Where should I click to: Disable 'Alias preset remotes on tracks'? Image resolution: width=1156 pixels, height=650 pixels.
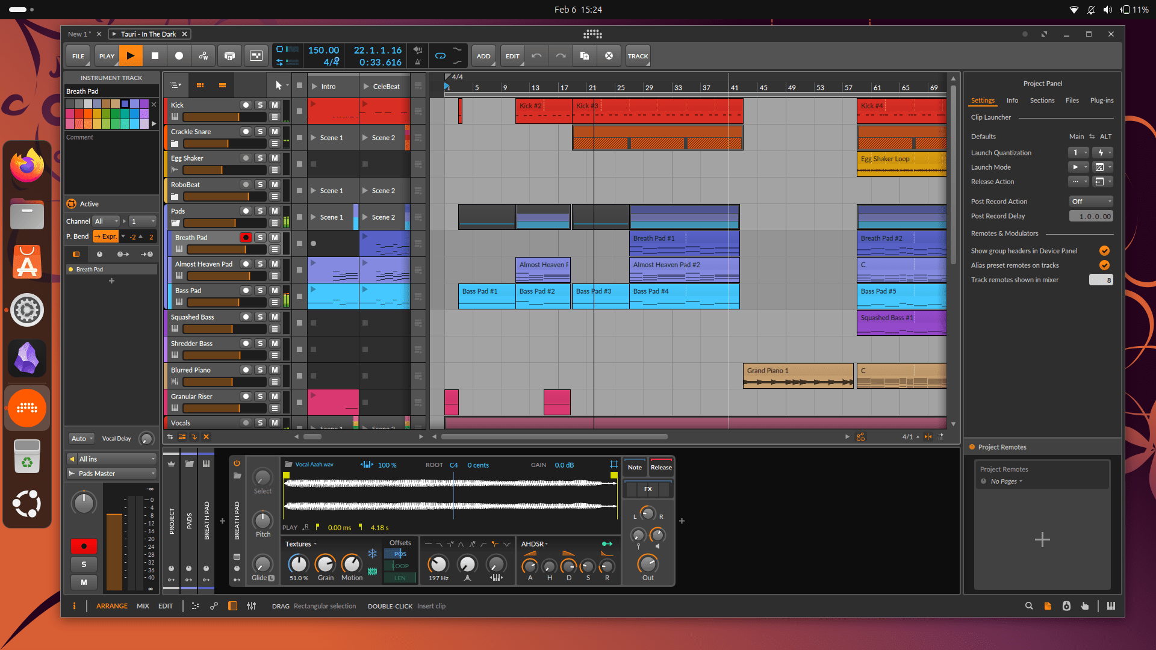1104,265
